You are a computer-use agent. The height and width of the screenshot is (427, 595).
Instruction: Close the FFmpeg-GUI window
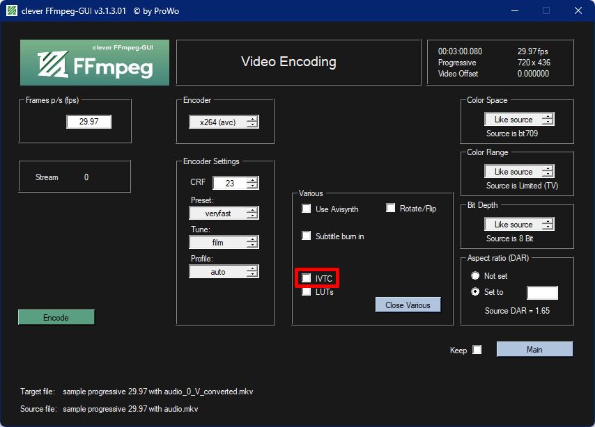click(578, 10)
